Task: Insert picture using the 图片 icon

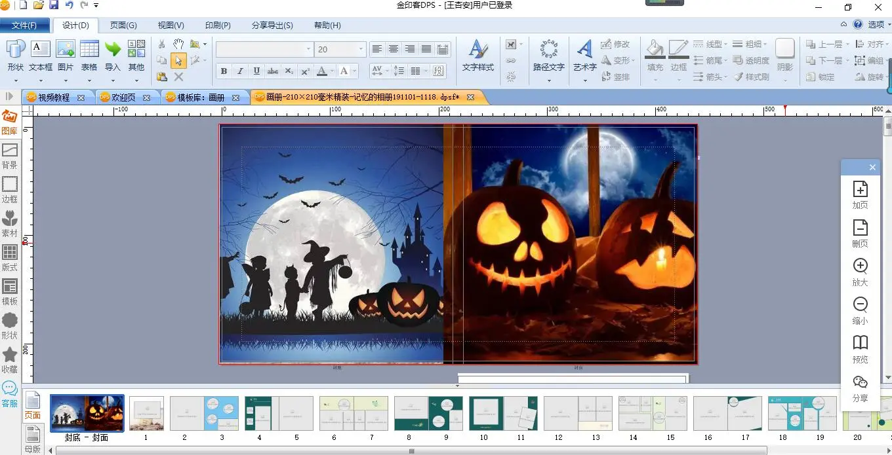Action: coord(66,56)
